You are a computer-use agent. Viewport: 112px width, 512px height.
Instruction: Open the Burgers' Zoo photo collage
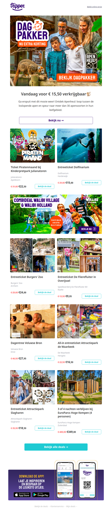click(x=32, y=255)
